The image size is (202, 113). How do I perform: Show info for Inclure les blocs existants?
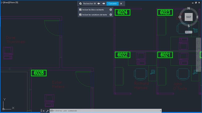pos(111,10)
